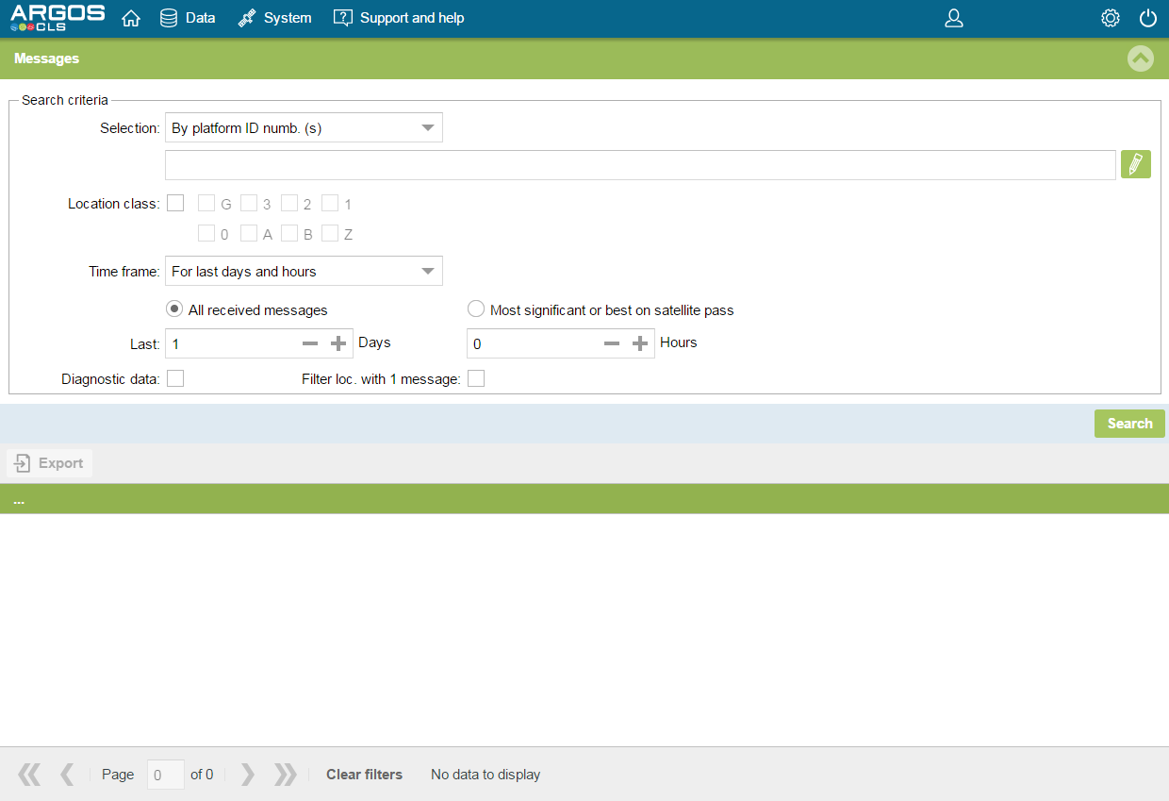Click the ARGOS CLS logo

pos(57,18)
